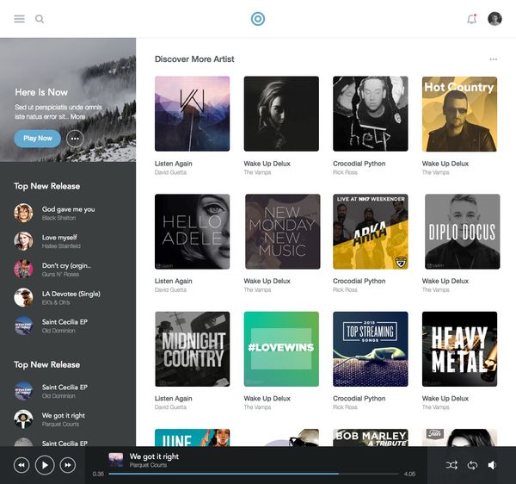
Task: Open the Midnight Country album cover
Action: [192, 349]
